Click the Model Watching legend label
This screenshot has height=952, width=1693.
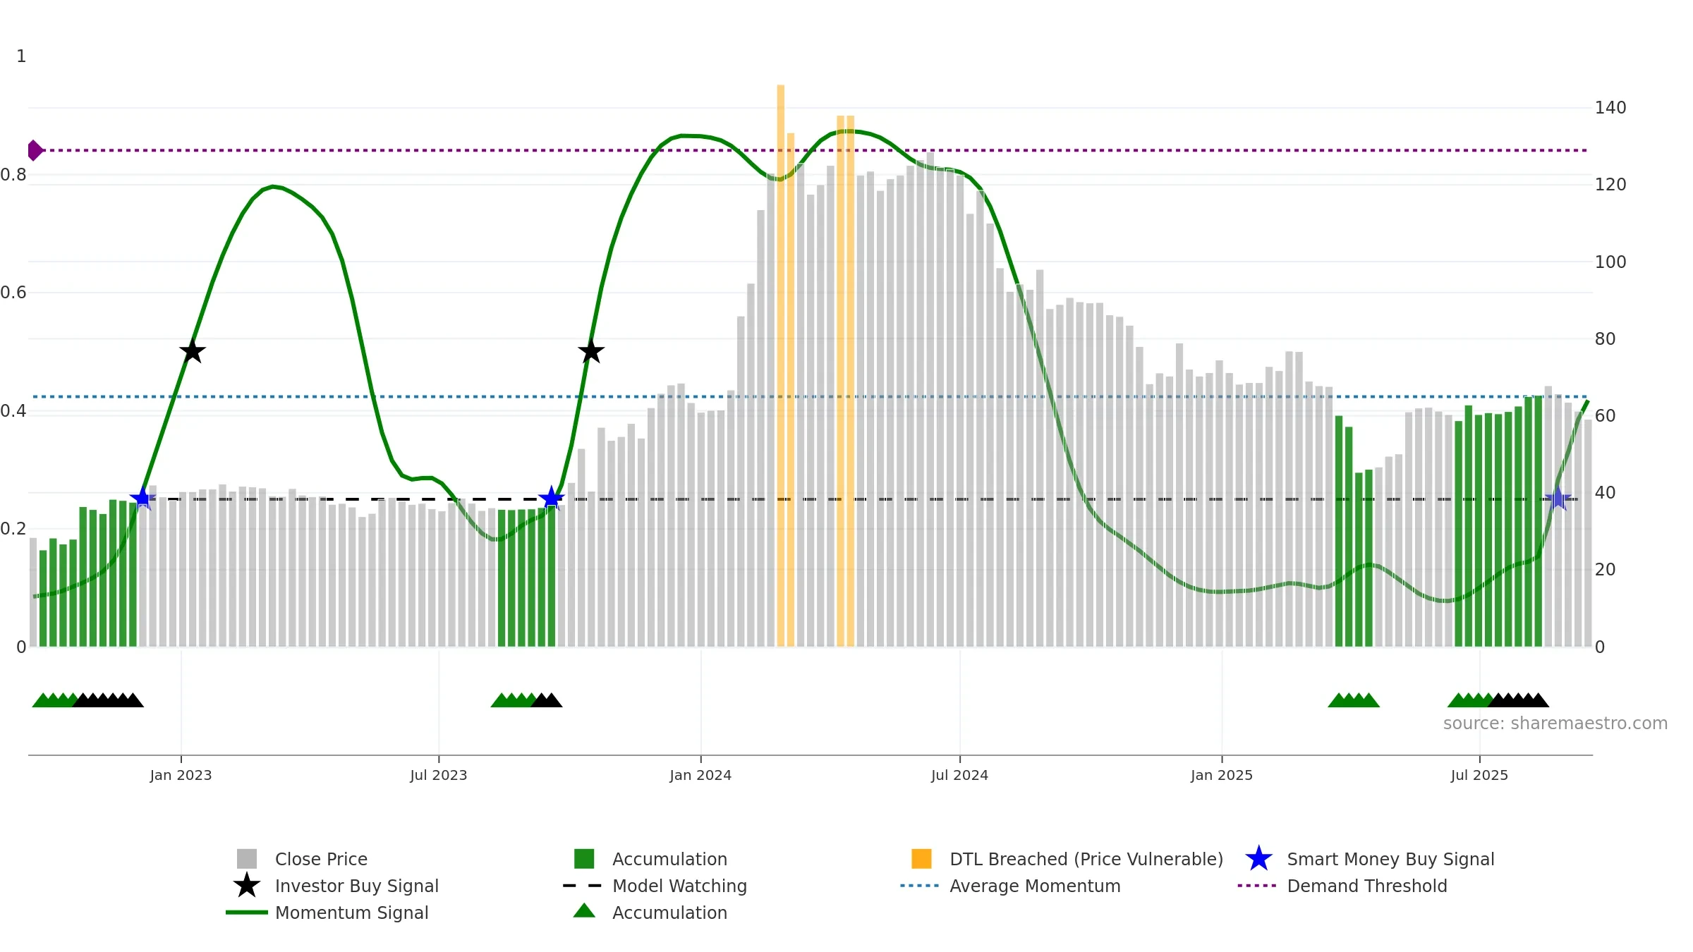679,886
